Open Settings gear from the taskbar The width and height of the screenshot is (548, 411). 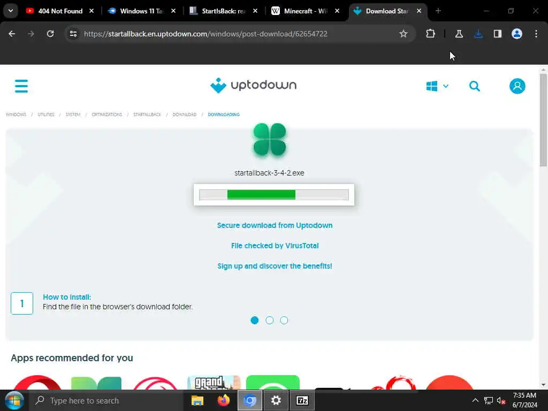[276, 400]
